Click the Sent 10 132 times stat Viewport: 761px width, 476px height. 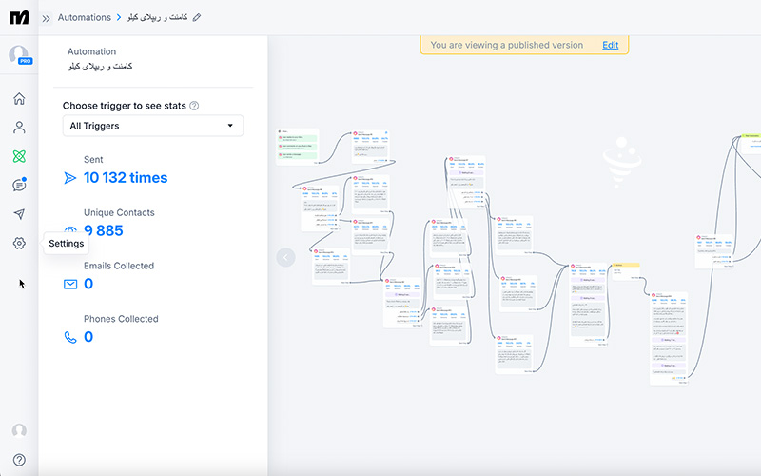(125, 177)
